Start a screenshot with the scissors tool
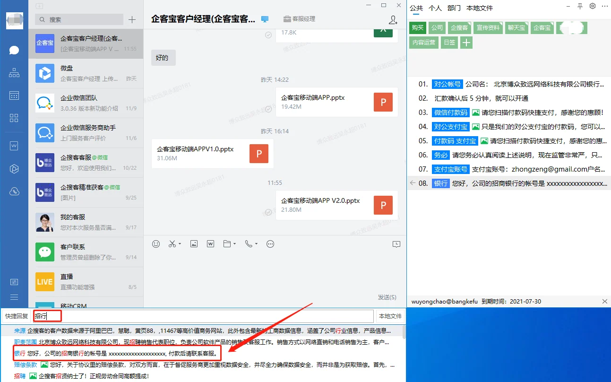This screenshot has width=611, height=382. click(172, 244)
